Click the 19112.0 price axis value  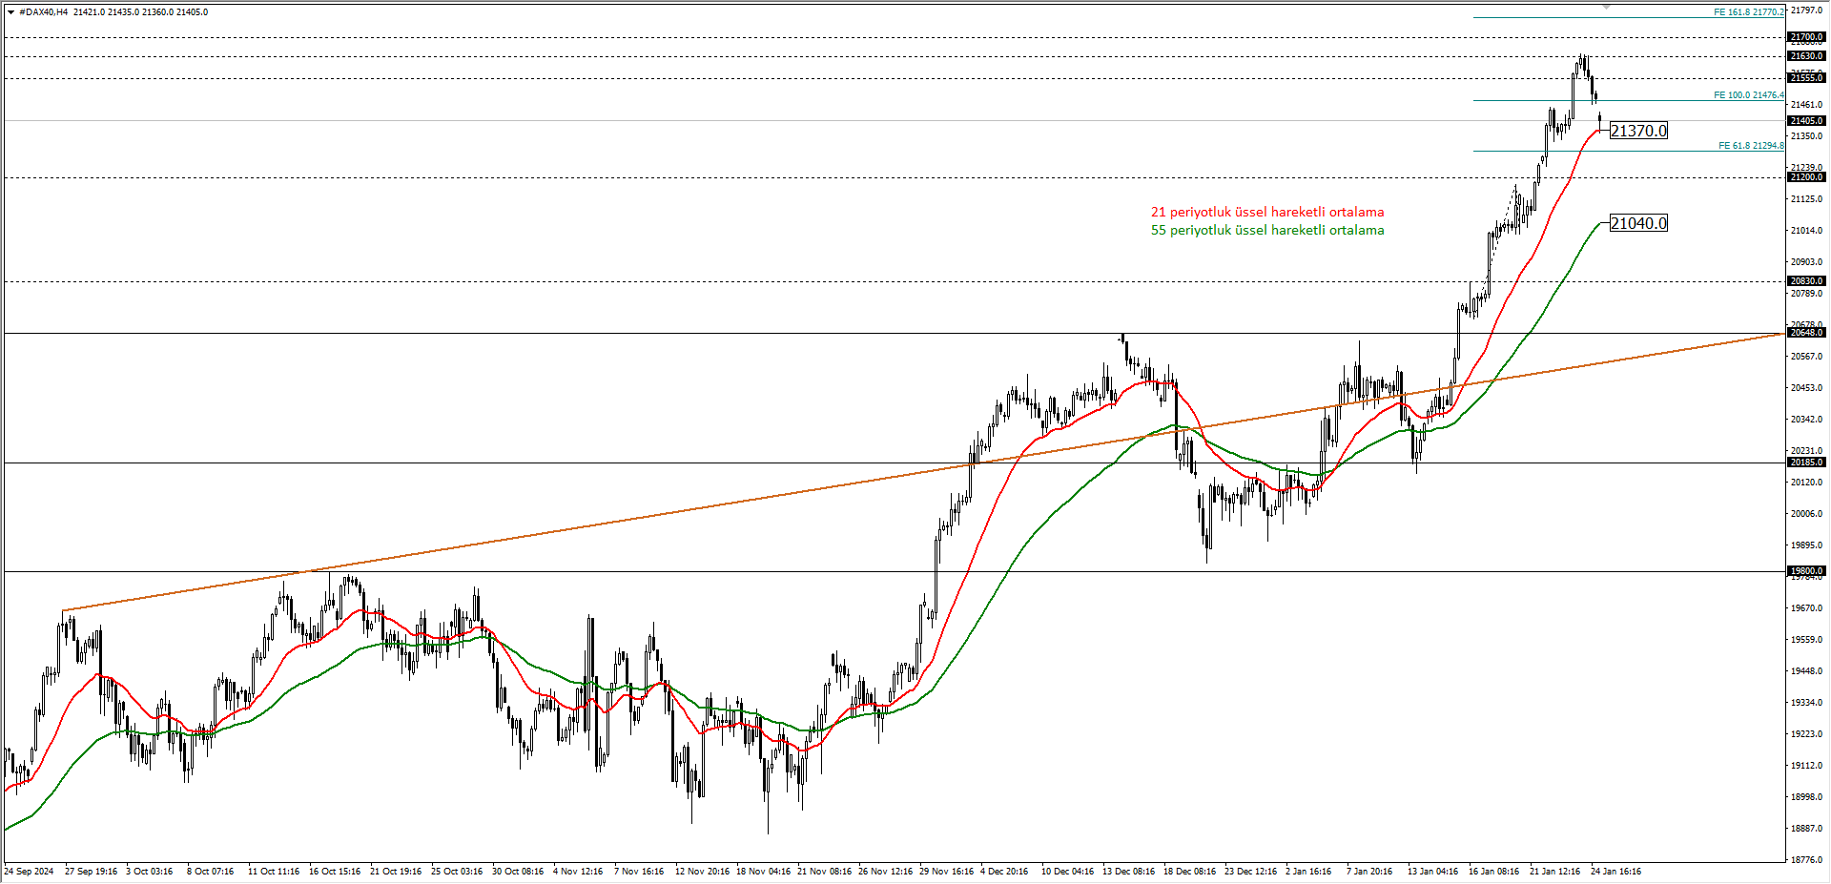click(1806, 766)
